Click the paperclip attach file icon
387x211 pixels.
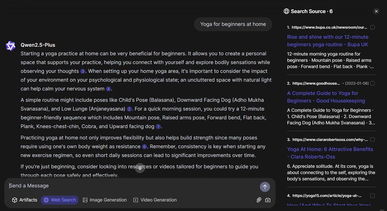click(x=259, y=200)
